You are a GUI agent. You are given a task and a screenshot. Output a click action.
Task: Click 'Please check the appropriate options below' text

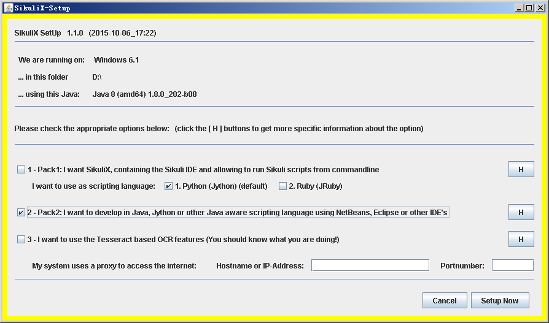(91, 129)
